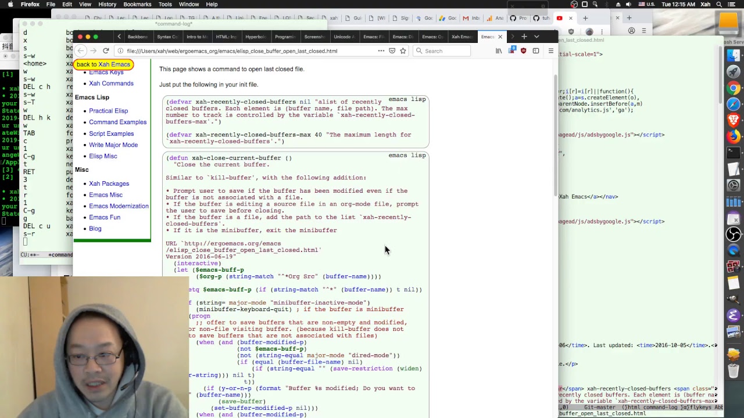
Task: Reload the page in Firefox toolbar
Action: (106, 51)
